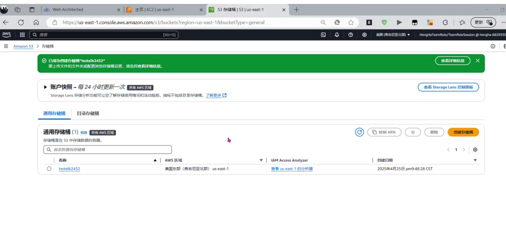This screenshot has height=235, width=506.
Task: Open browser settings ellipsis menu
Action: (x=503, y=23)
